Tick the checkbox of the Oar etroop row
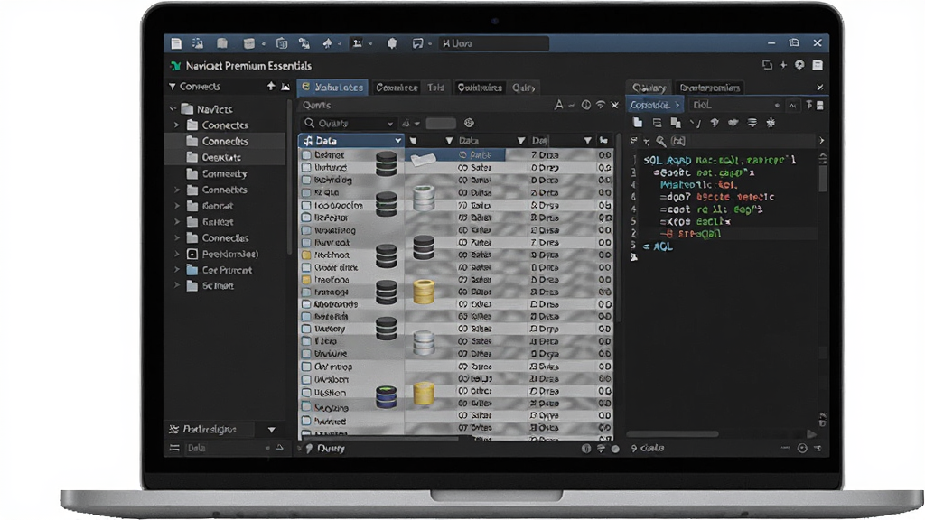This screenshot has height=520, width=925. (x=306, y=367)
